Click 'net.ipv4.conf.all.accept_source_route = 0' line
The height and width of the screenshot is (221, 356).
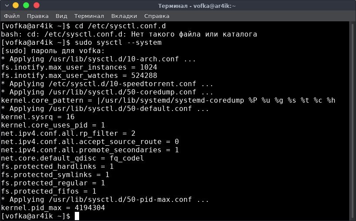pos(90,142)
